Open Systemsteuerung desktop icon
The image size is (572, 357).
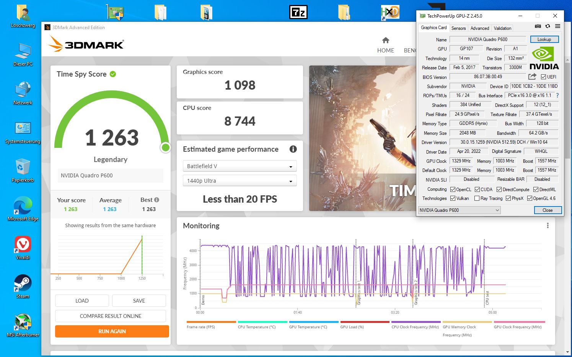tap(23, 132)
